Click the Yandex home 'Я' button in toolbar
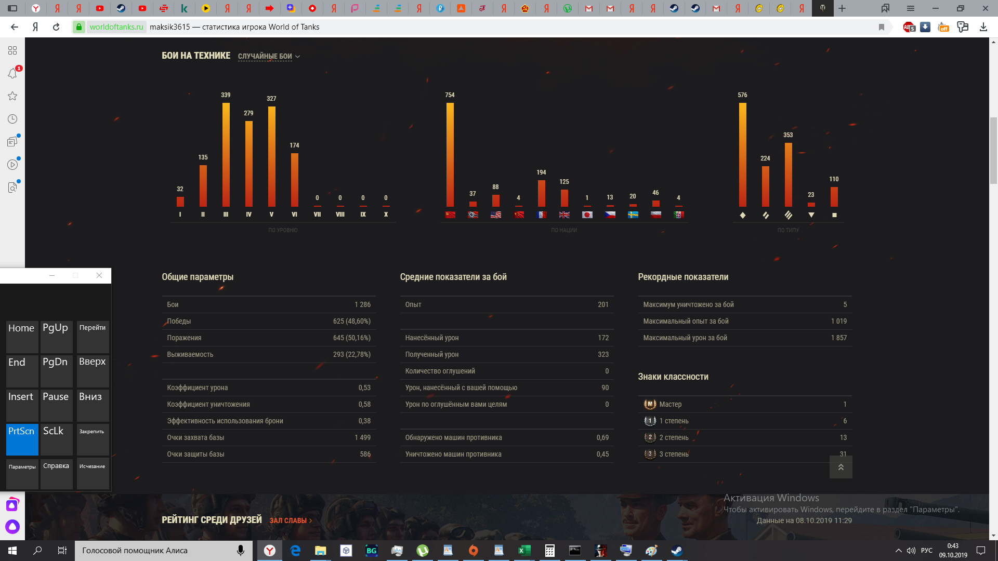 [x=35, y=27]
